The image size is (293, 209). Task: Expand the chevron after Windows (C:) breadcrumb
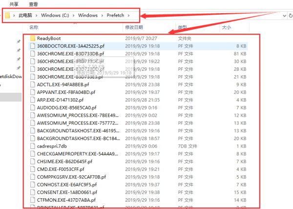73,16
